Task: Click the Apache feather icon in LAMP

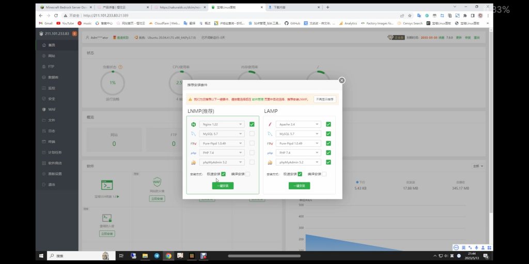Action: (x=270, y=124)
